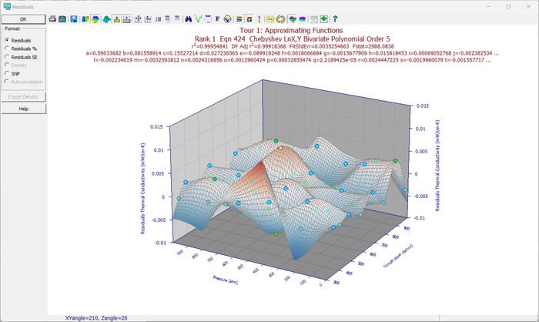This screenshot has height=322, width=539.
Task: Click the rainbow gradient square icon
Action: tap(85, 19)
